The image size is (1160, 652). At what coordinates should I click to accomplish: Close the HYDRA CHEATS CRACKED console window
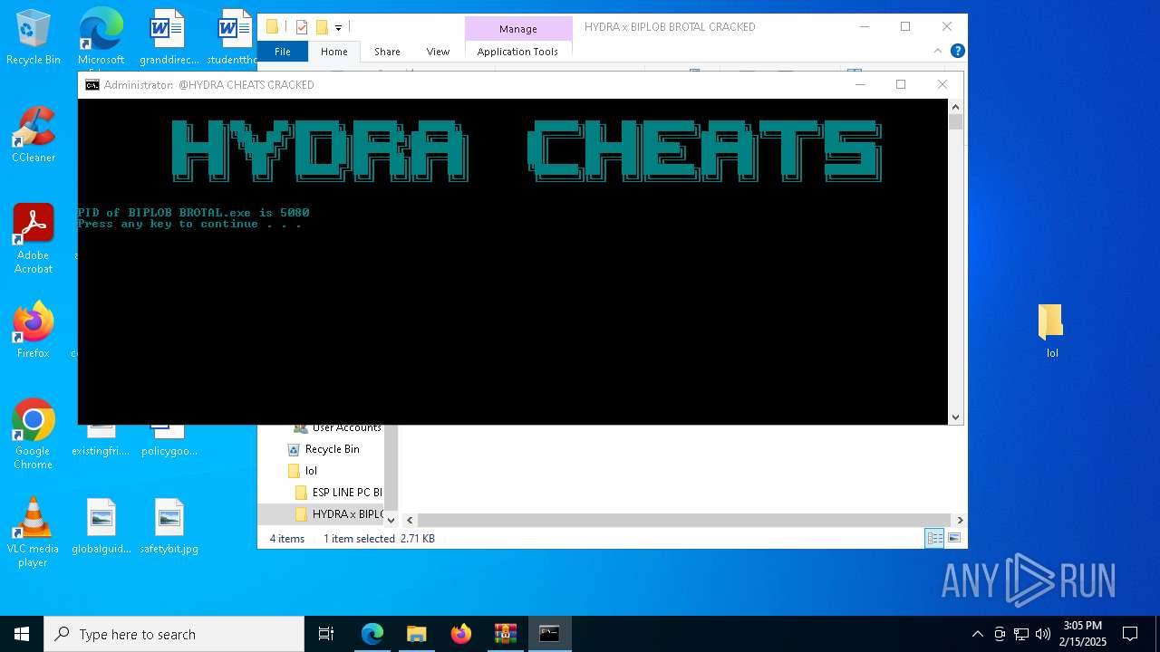tap(942, 84)
